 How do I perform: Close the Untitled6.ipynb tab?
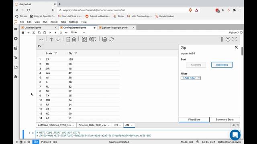56,28
